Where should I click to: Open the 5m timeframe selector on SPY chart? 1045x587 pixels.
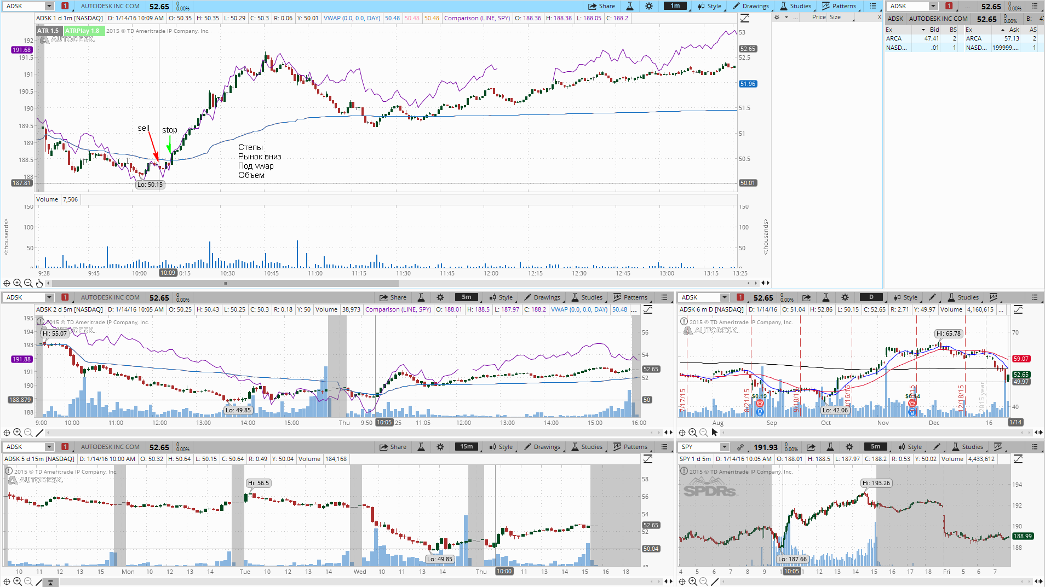(x=876, y=447)
